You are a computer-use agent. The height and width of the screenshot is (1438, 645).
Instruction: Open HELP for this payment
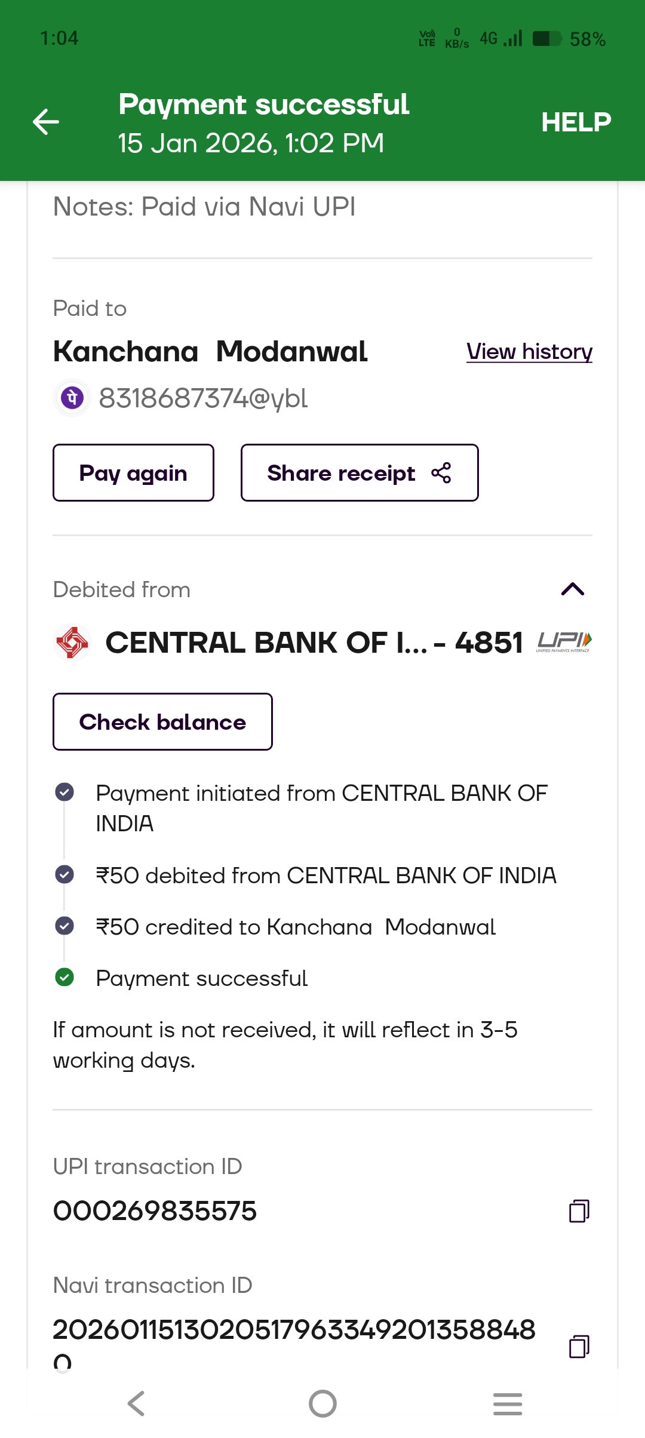point(576,122)
